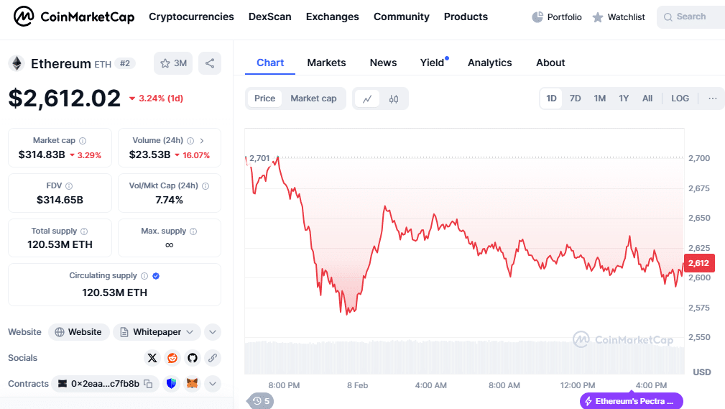
Task: Expand more contracts chevron
Action: click(213, 384)
